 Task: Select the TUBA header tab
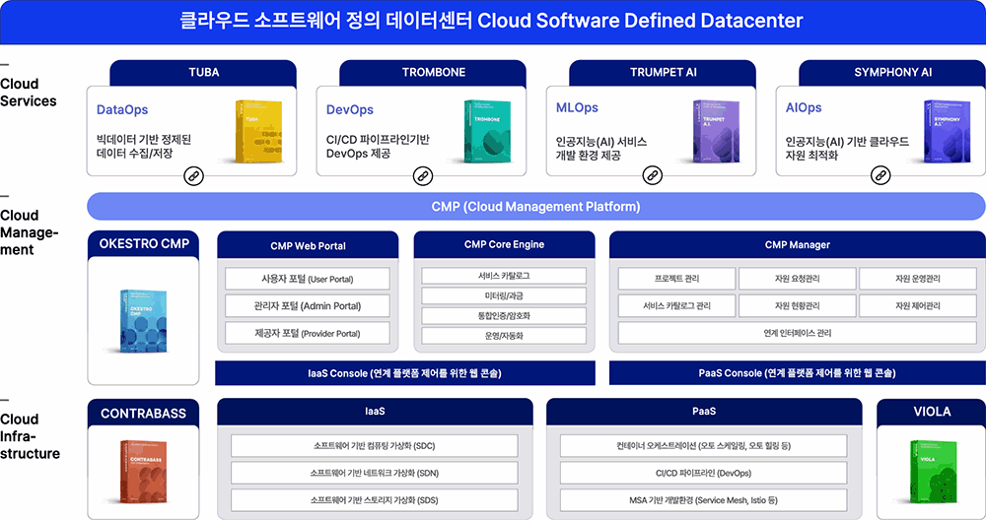203,73
